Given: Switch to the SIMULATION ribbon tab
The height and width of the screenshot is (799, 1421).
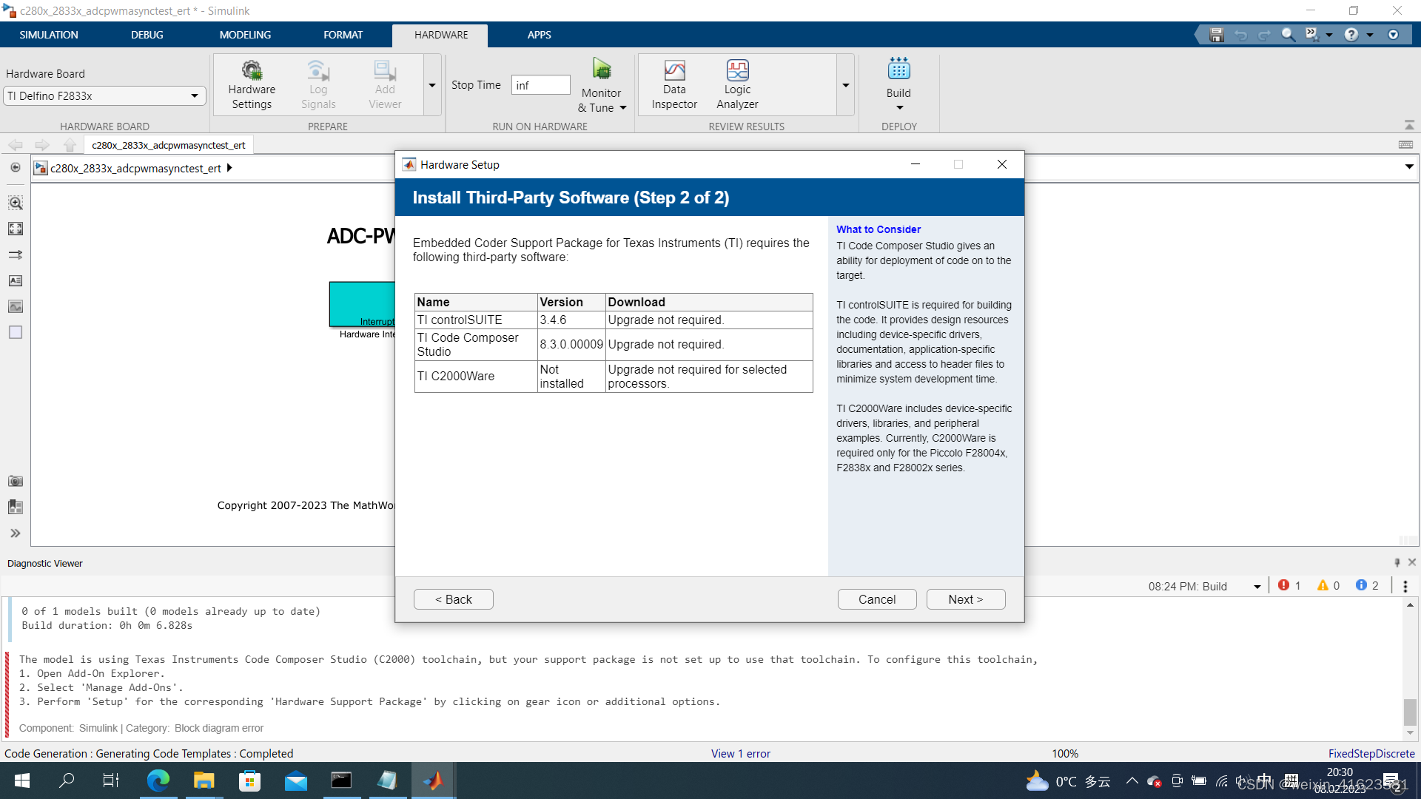Looking at the screenshot, I should [49, 35].
